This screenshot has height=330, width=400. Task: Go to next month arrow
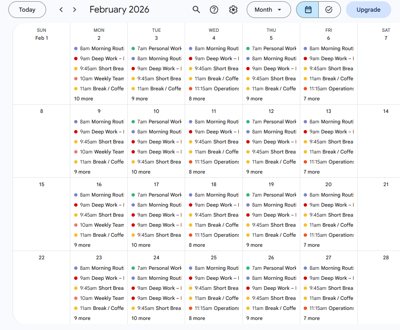(75, 10)
